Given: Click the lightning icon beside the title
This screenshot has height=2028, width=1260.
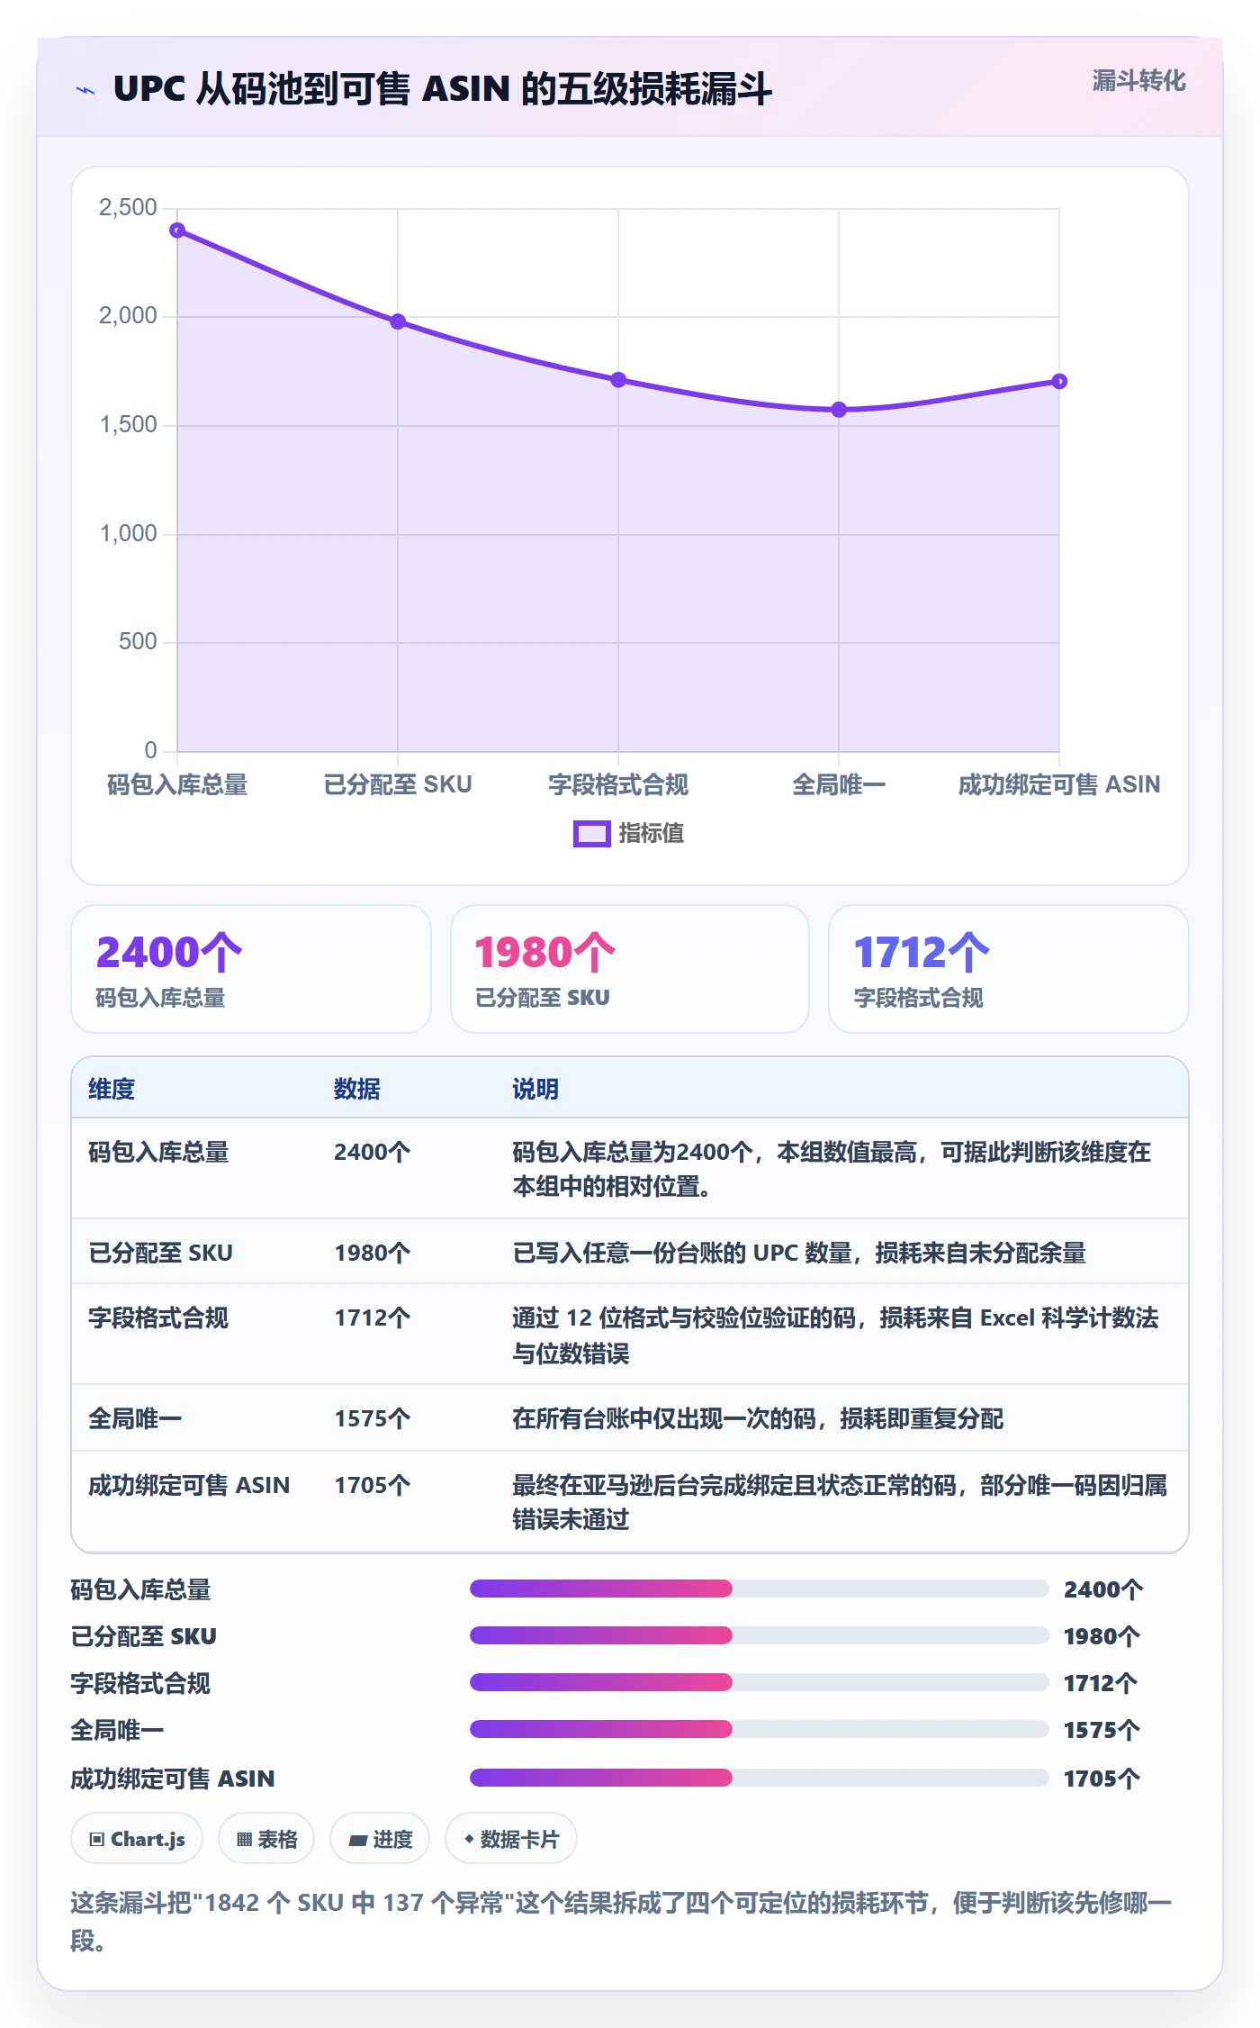Looking at the screenshot, I should click(85, 90).
